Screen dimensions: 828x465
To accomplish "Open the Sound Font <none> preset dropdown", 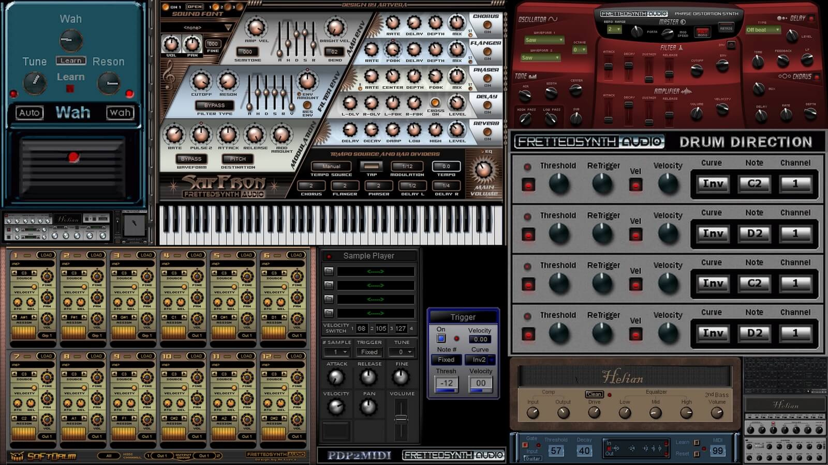I will (x=197, y=27).
